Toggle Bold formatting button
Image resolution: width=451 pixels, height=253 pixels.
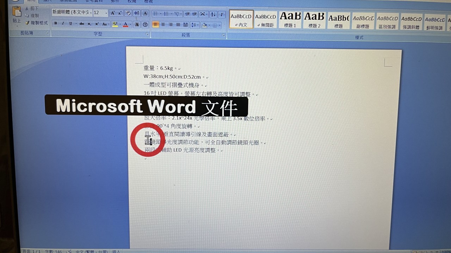click(56, 24)
